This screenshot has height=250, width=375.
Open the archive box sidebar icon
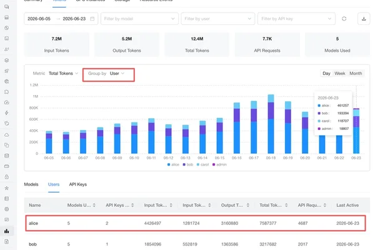(x=7, y=17)
